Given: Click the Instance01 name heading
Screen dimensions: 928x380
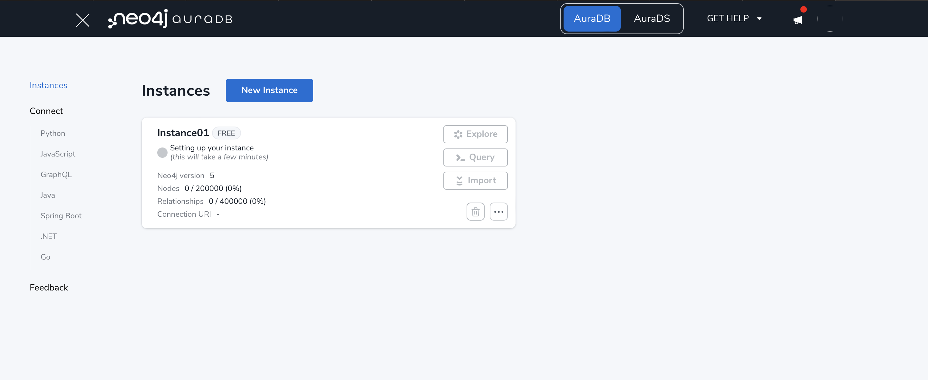Looking at the screenshot, I should [x=183, y=133].
